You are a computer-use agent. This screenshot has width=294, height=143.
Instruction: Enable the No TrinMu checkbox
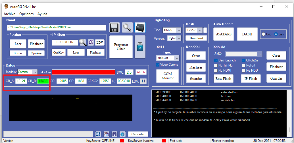(216, 65)
